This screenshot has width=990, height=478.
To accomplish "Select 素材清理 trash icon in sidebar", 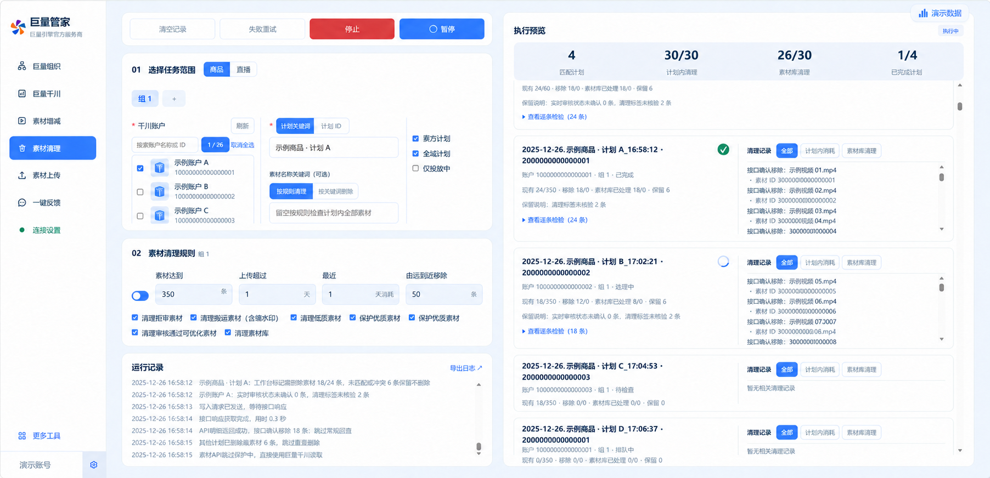I will [22, 148].
